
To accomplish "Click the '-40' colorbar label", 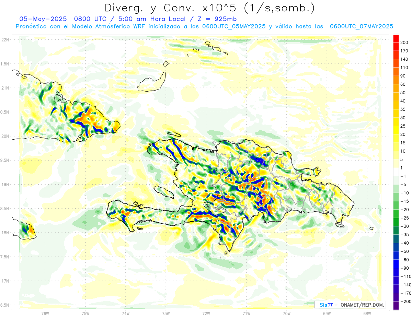I will (x=404, y=243).
